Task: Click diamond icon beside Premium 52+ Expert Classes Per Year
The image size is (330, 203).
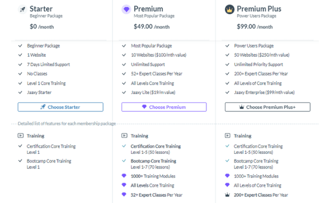Action: pos(124,194)
